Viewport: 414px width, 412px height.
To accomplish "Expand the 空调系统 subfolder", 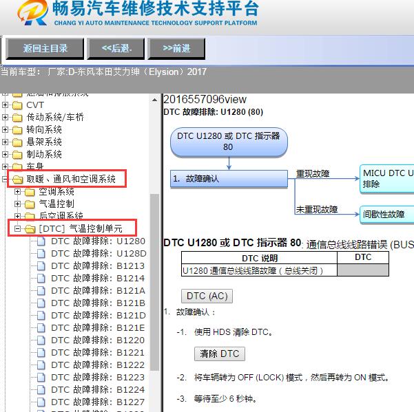I will (17, 191).
